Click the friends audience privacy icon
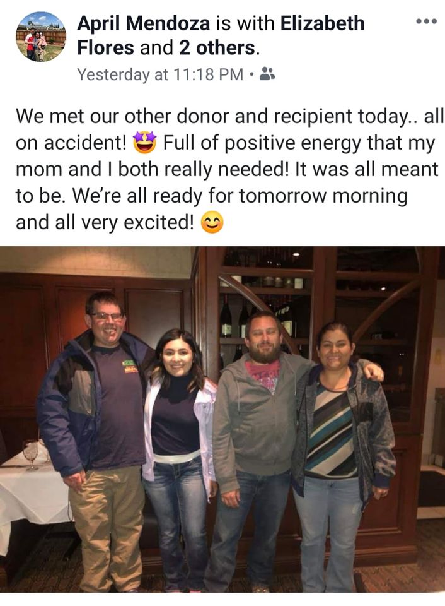This screenshot has width=445, height=606. click(x=267, y=73)
